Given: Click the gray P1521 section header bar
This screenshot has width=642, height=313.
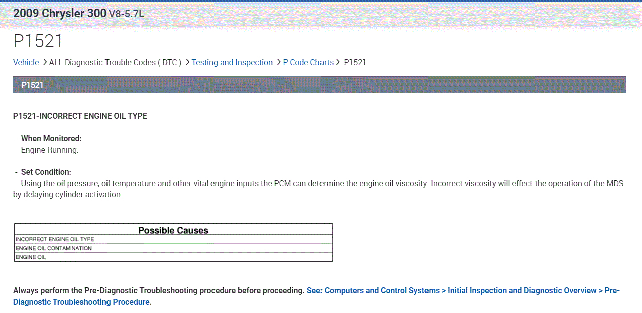Looking at the screenshot, I should pyautogui.click(x=319, y=85).
